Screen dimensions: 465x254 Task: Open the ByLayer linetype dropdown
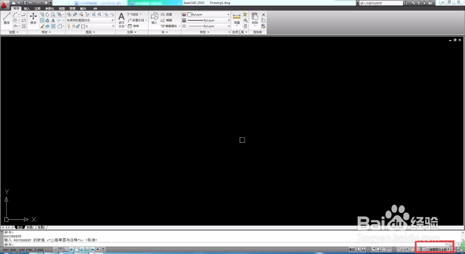(x=208, y=26)
